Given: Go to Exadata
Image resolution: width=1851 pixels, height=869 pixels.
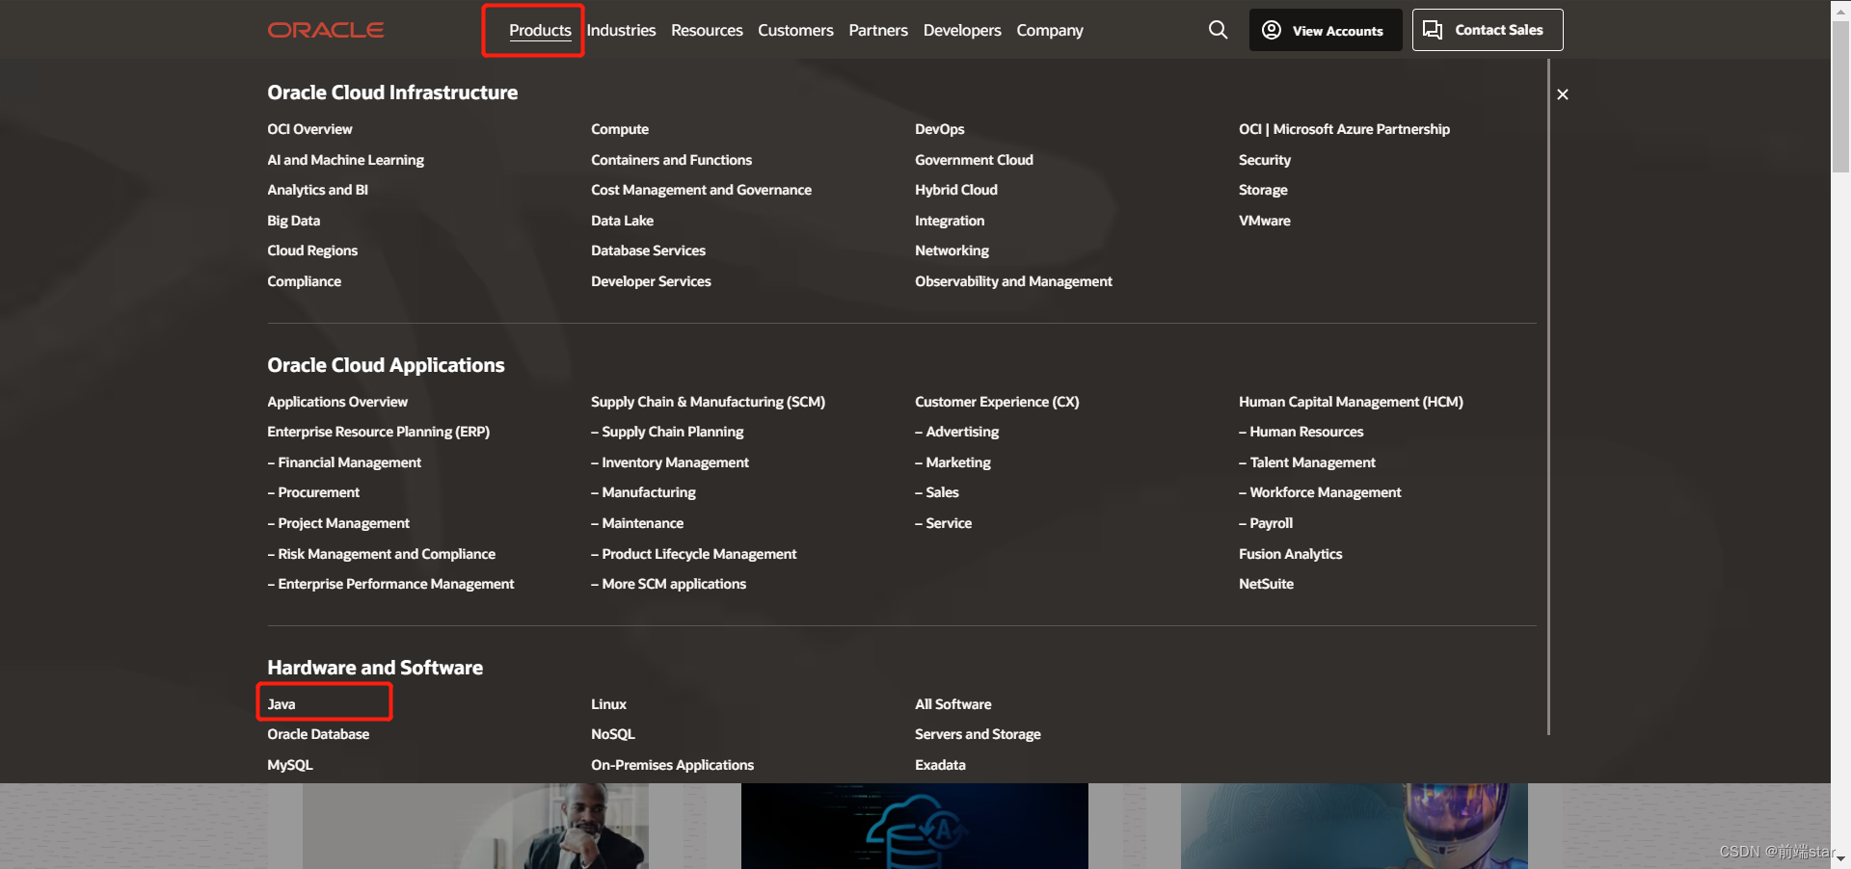Looking at the screenshot, I should click(x=940, y=765).
